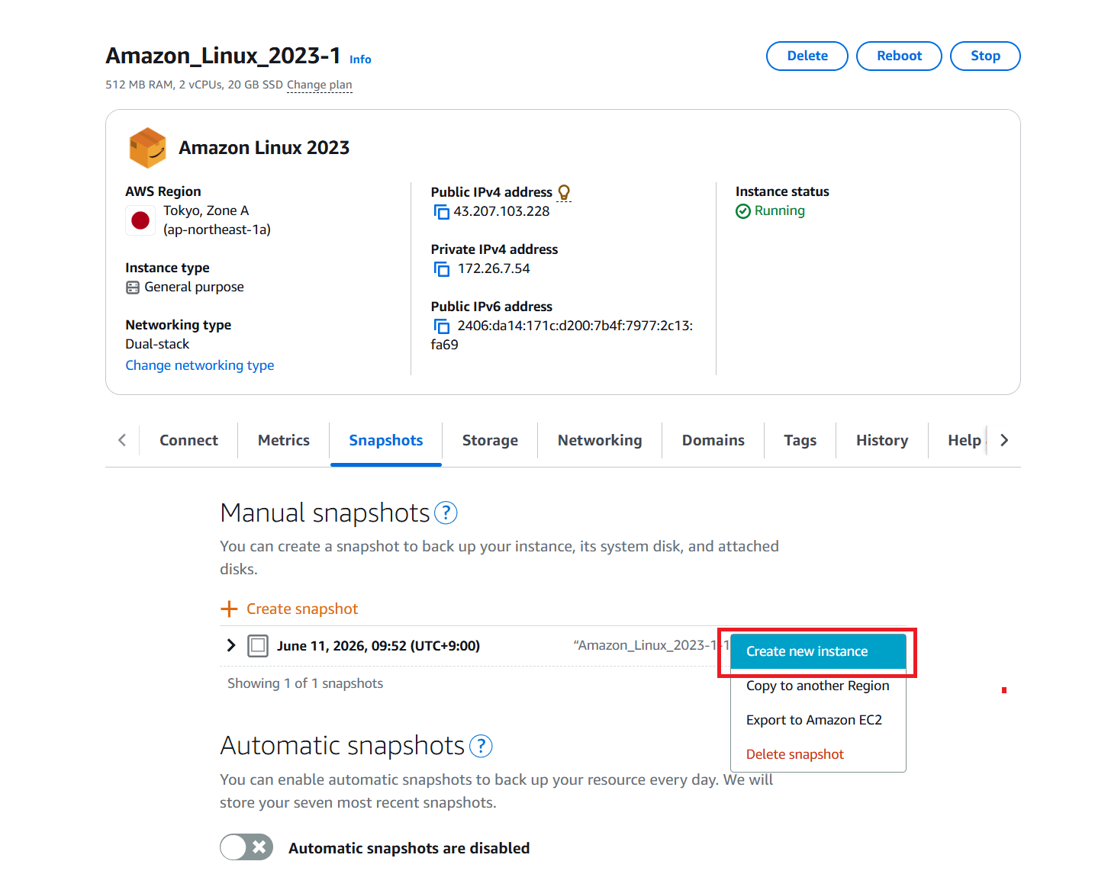Show earlier tabs with left chevron
Viewport: 1095px width, 874px height.
[x=122, y=440]
